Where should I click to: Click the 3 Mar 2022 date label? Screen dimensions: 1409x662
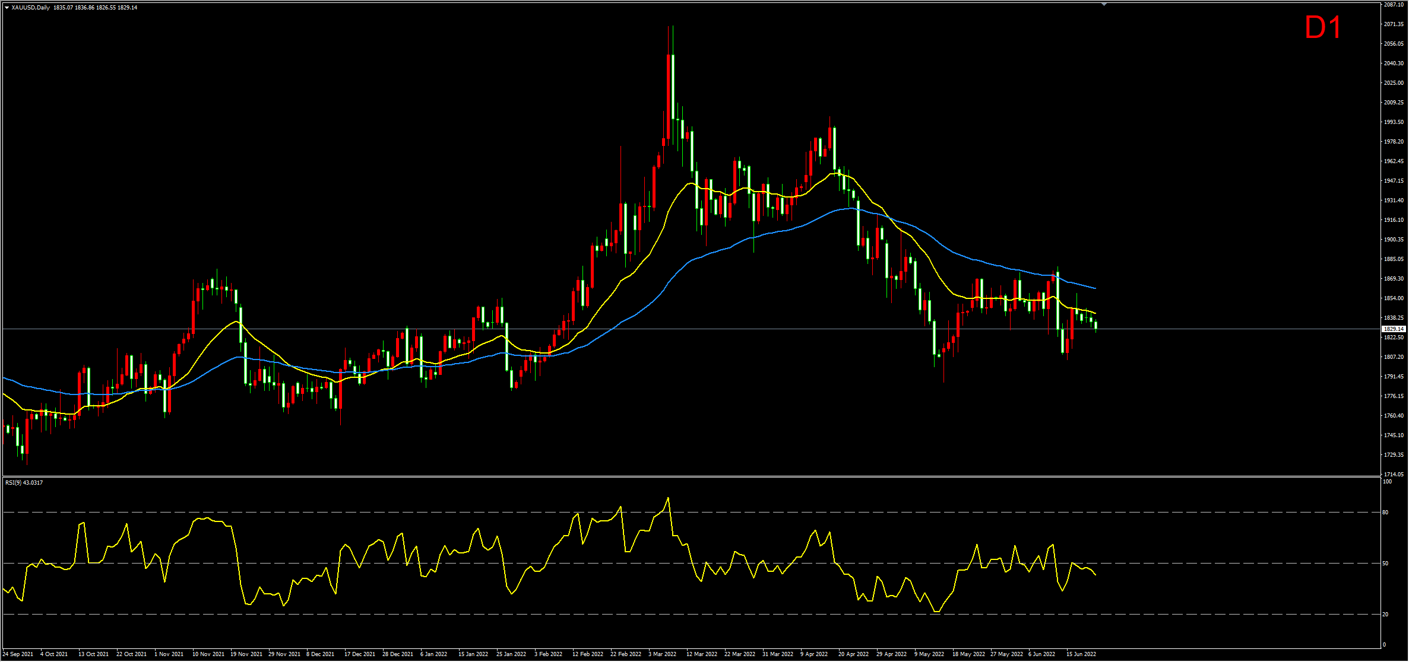pyautogui.click(x=662, y=654)
